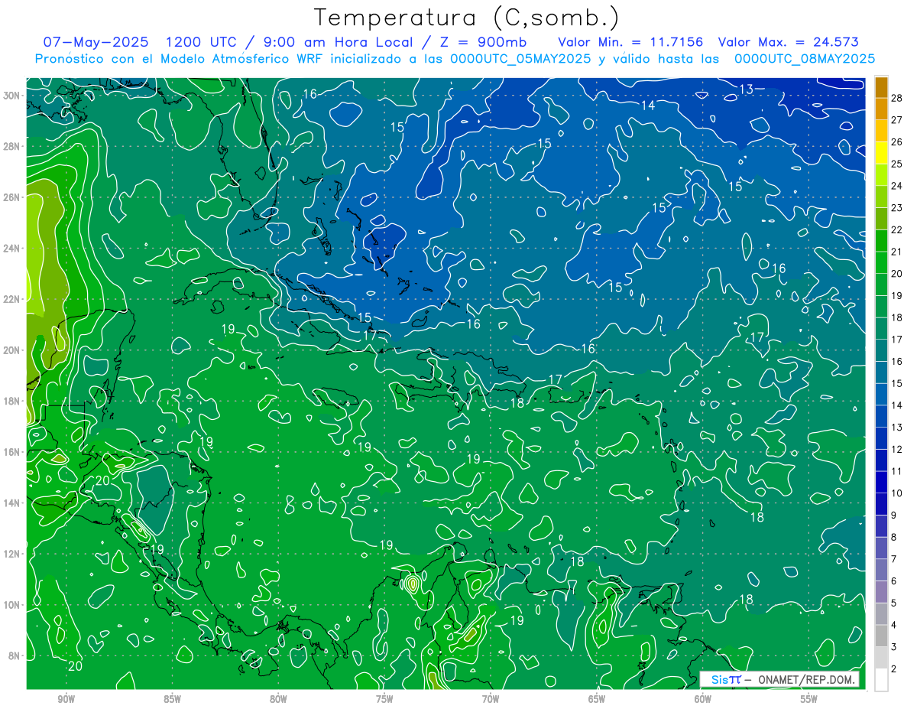The width and height of the screenshot is (917, 709).
Task: Click the yellow swatch between 25 and 26
Action: pos(881,153)
